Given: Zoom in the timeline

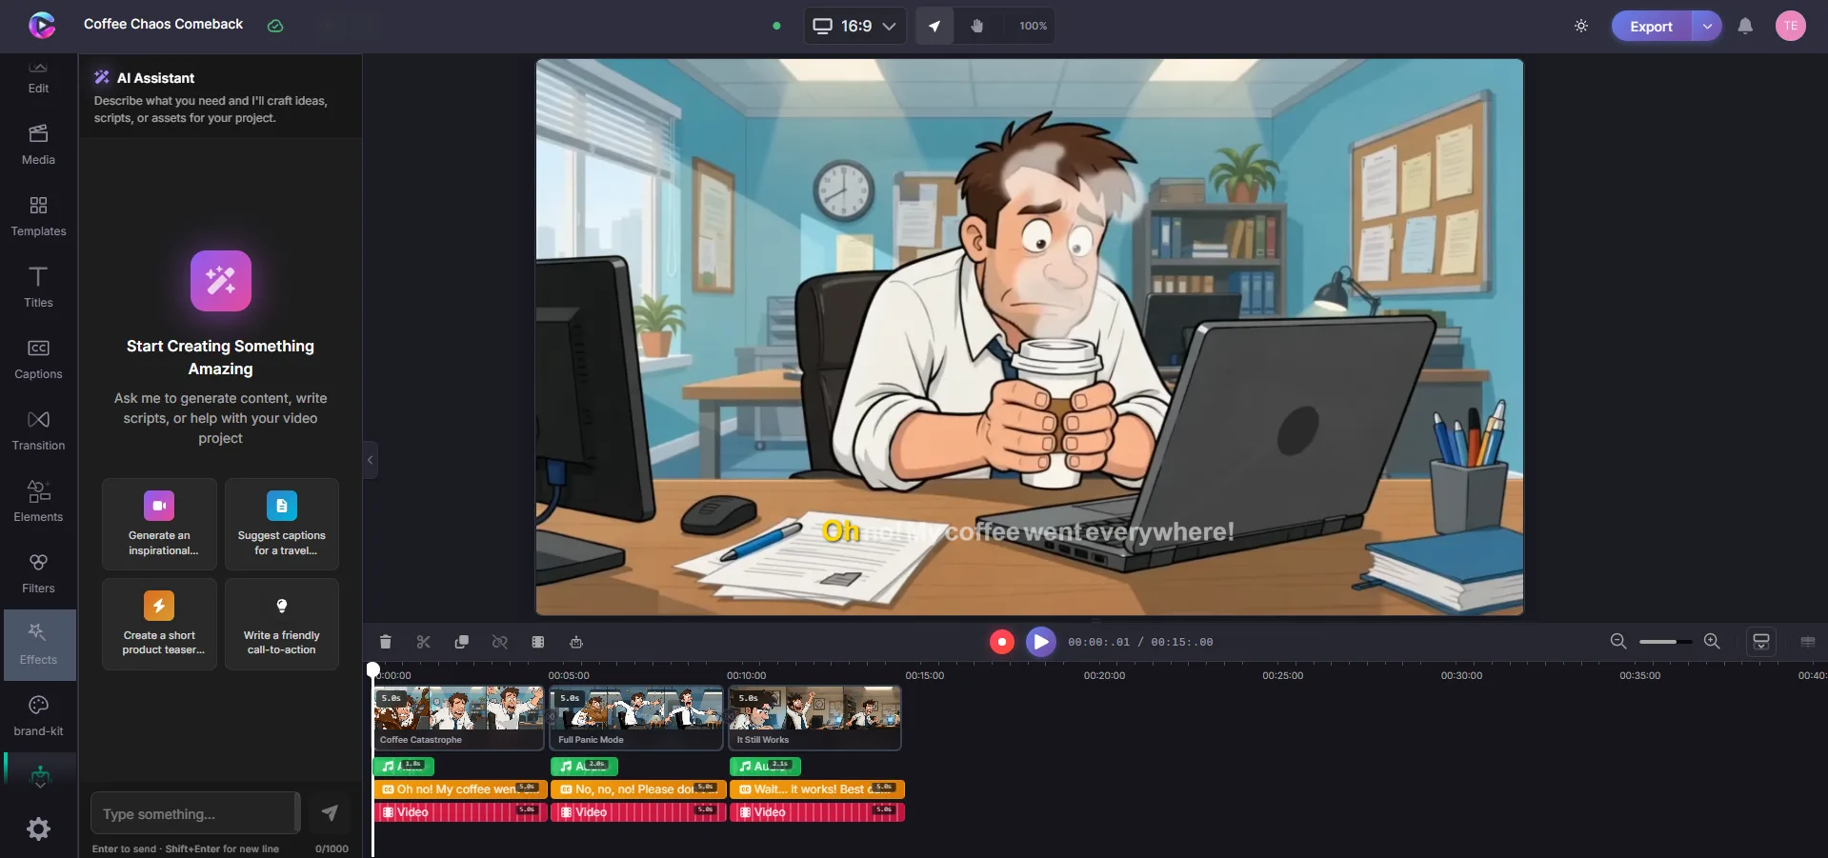Looking at the screenshot, I should tap(1712, 642).
